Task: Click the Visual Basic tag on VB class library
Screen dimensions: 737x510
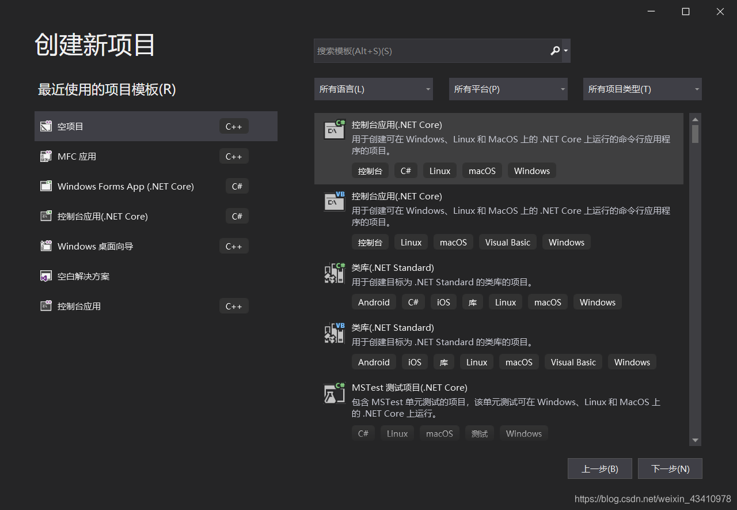Action: pos(573,362)
